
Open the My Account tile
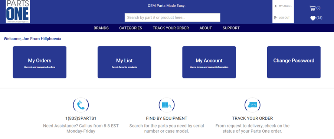point(209,62)
